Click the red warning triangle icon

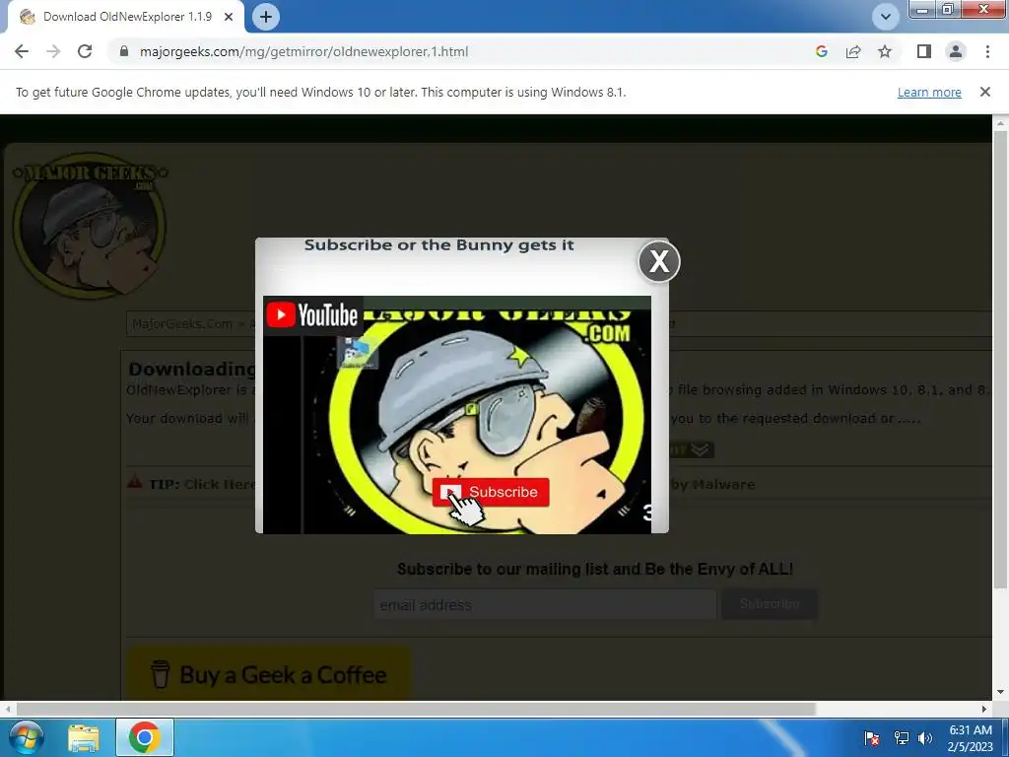tap(134, 481)
